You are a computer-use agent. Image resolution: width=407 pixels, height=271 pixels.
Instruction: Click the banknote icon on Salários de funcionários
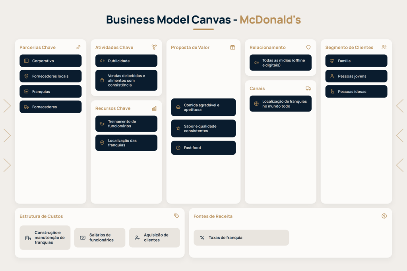pyautogui.click(x=83, y=238)
